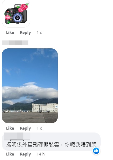Open the pixel camera sticker with roses

(x=16, y=13)
